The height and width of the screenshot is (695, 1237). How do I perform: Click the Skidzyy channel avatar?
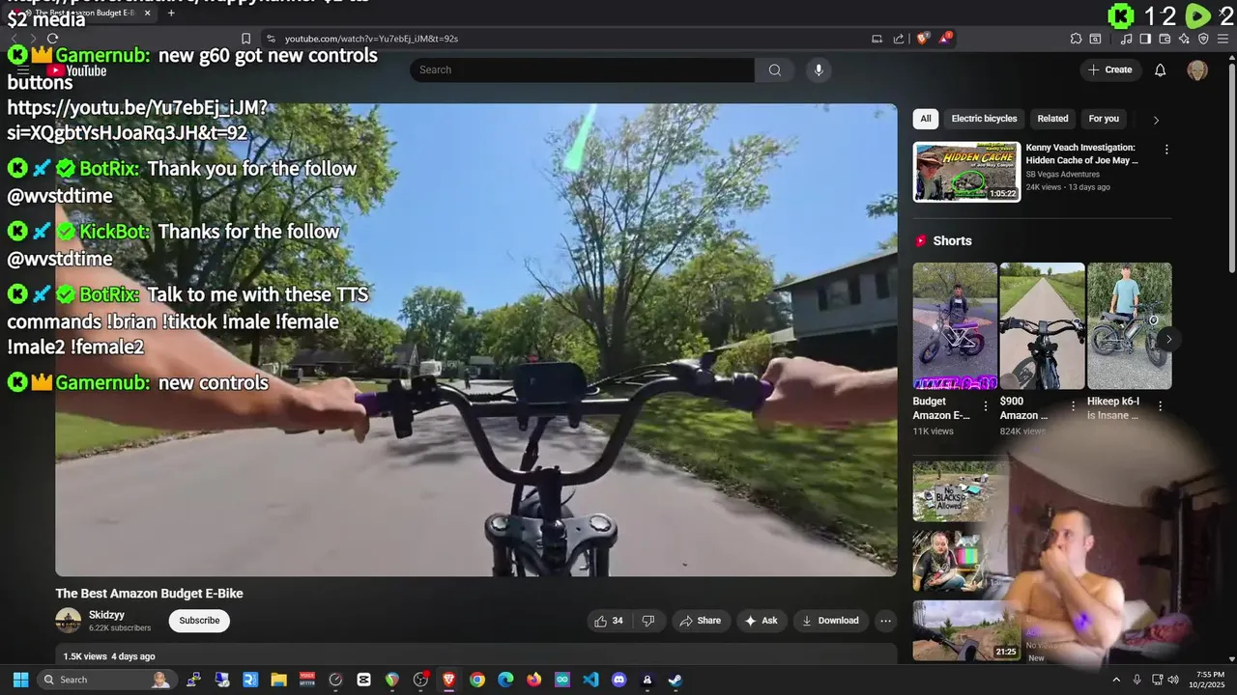pyautogui.click(x=68, y=621)
